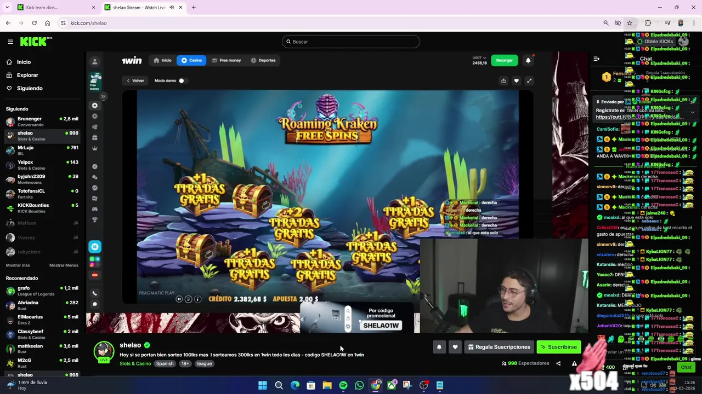Click browser home button
The image size is (702, 394).
[47, 23]
